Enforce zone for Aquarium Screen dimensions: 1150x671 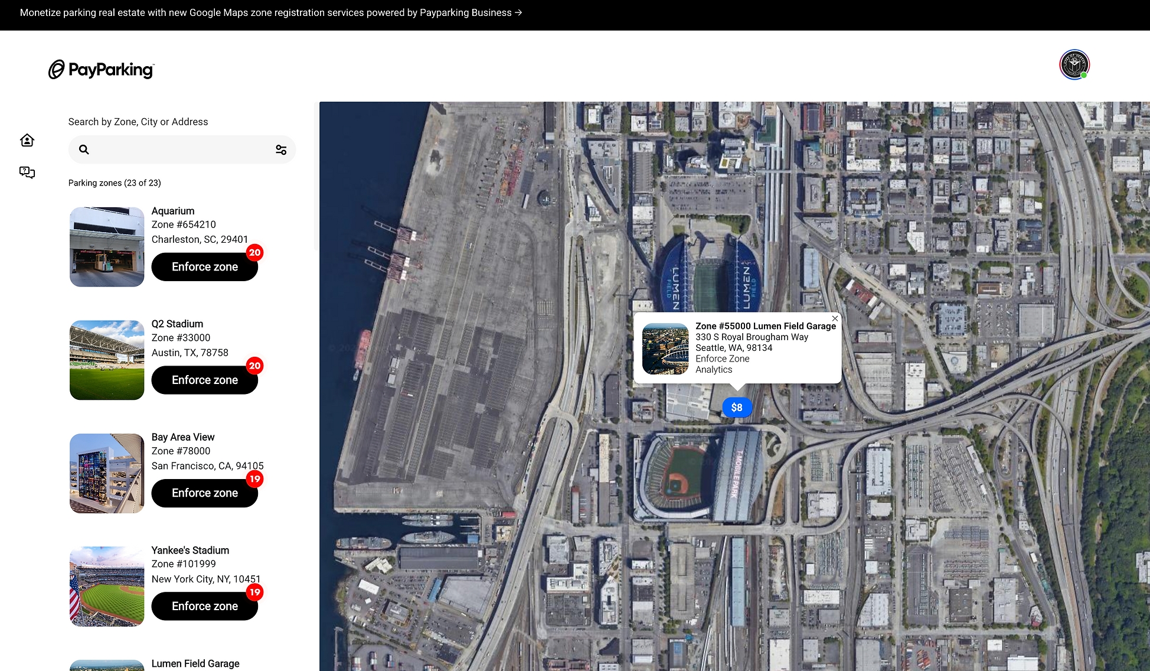(204, 267)
